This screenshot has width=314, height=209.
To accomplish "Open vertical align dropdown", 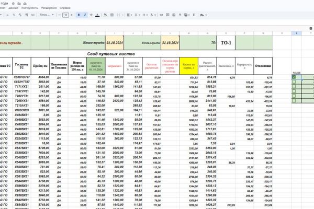I will click(x=137, y=15).
